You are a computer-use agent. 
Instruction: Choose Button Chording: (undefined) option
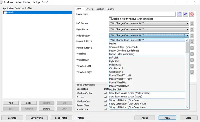(x=147, y=51)
